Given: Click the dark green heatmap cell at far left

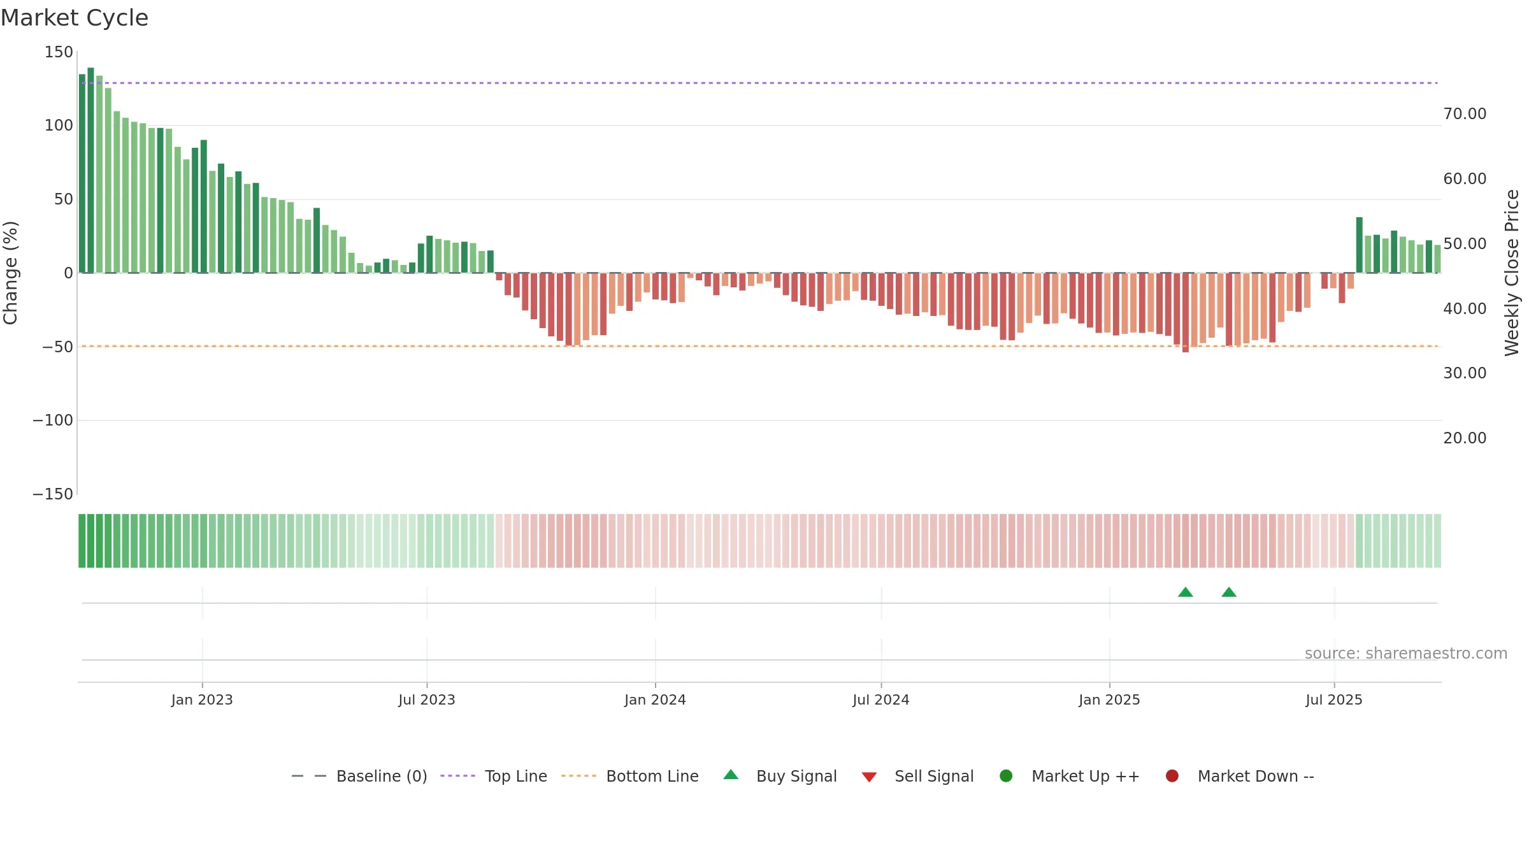Looking at the screenshot, I should pyautogui.click(x=82, y=541).
